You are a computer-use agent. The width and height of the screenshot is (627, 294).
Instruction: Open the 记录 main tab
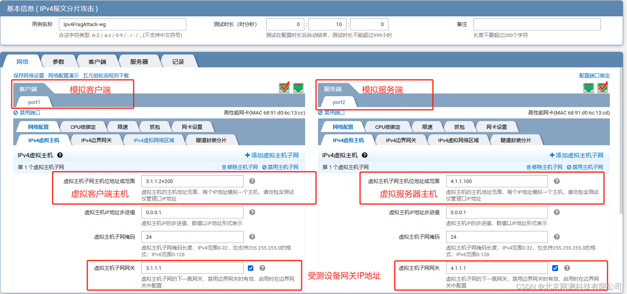click(178, 62)
